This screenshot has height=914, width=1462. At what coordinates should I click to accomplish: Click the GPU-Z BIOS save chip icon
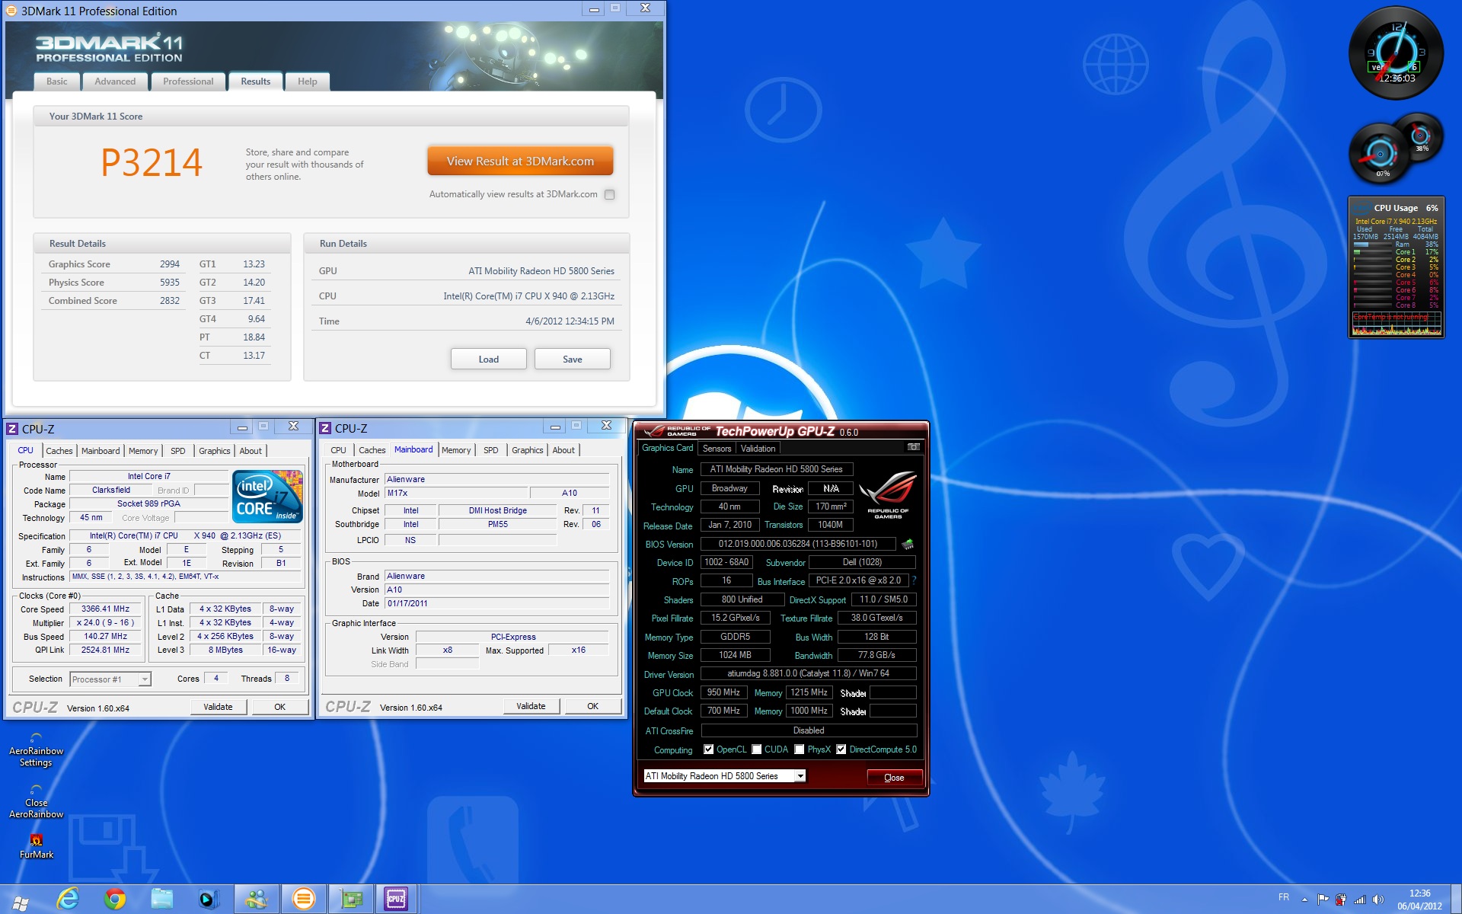pyautogui.click(x=908, y=544)
